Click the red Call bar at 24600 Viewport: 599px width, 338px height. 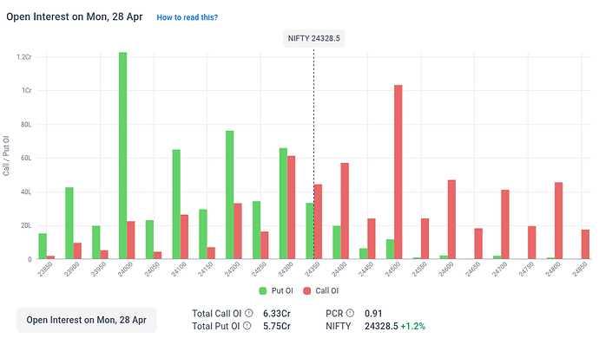pos(451,219)
